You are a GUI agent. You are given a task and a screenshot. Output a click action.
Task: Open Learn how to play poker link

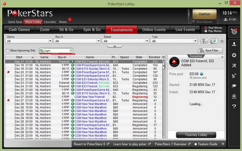(x=132, y=144)
